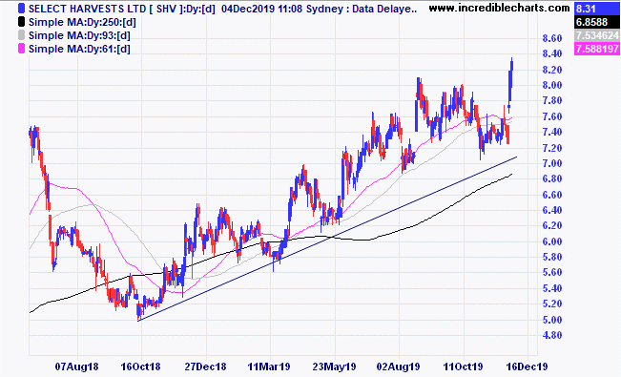
Task: Click the 6.8588 moving average value box
Action: (597, 22)
